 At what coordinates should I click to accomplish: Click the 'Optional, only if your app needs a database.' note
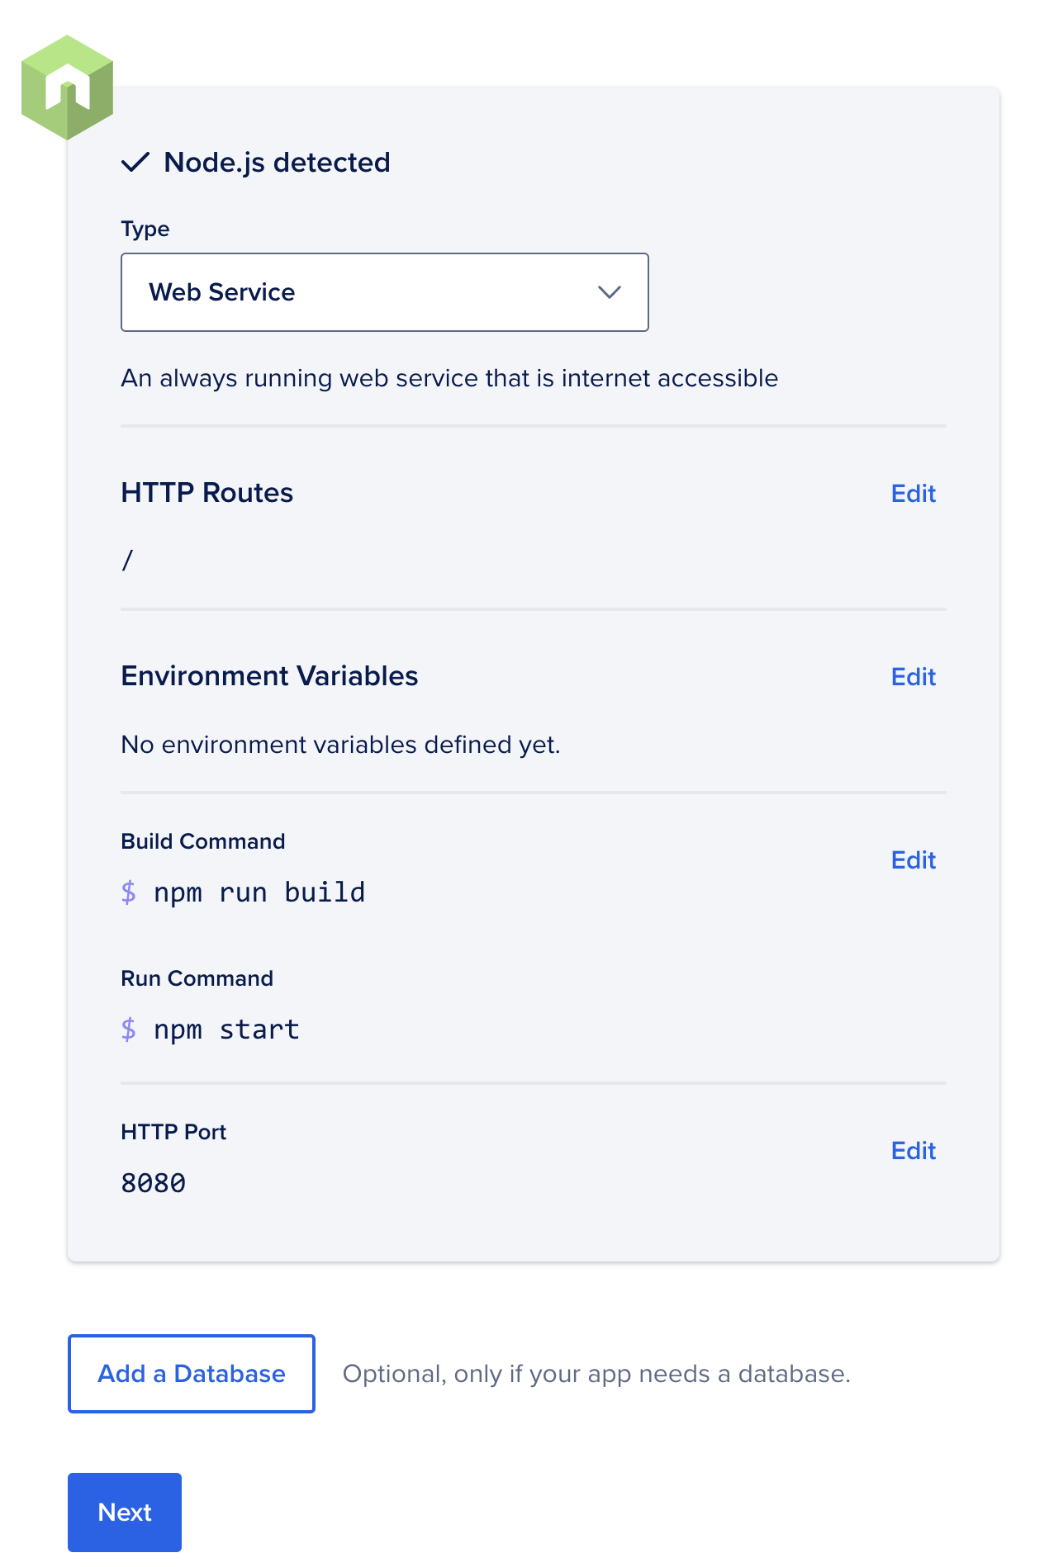point(596,1374)
